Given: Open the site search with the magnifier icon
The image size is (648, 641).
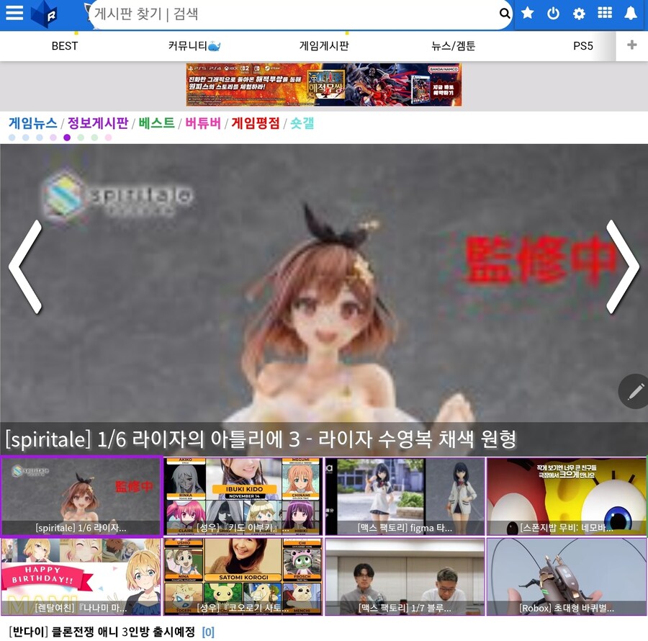Looking at the screenshot, I should click(x=505, y=13).
